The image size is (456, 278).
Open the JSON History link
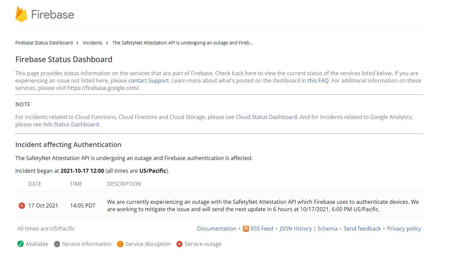click(296, 229)
